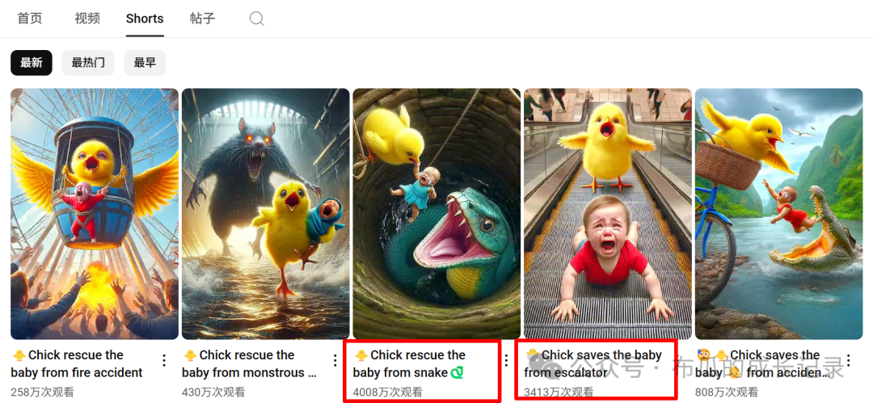Switch to the 首页 tab
The width and height of the screenshot is (873, 403).
pyautogui.click(x=30, y=19)
